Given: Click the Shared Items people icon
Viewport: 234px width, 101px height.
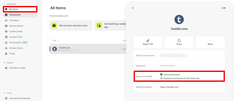Looking at the screenshot, I should coord(6,48).
